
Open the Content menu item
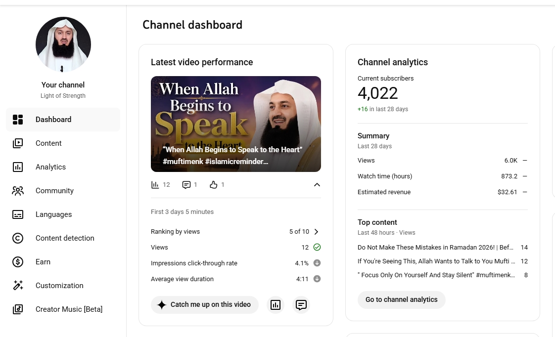coord(63,143)
